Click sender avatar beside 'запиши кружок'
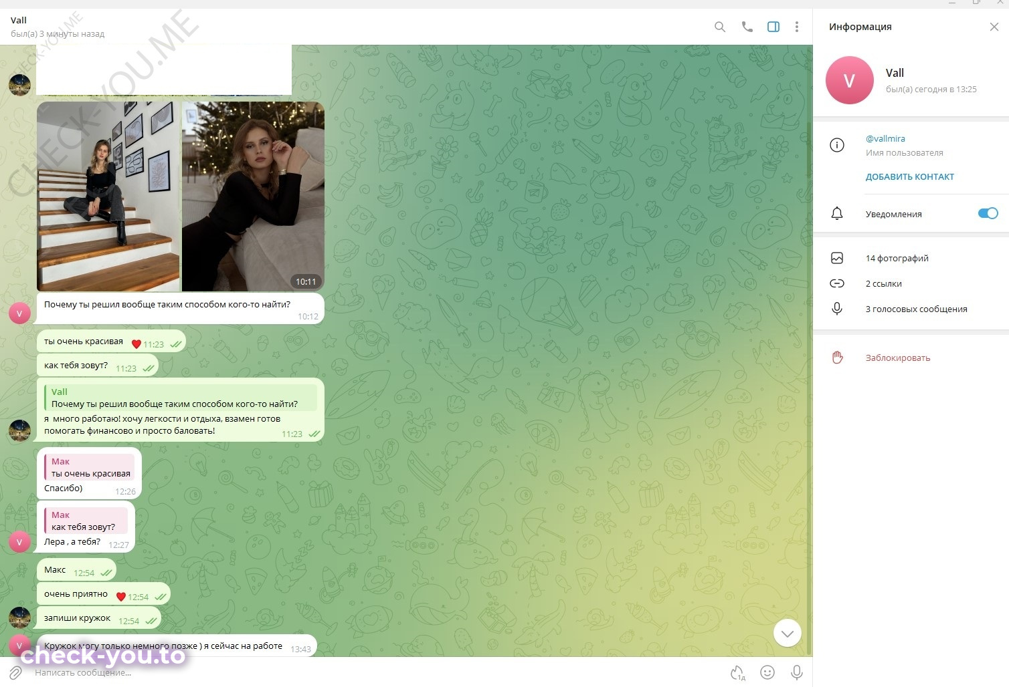Screen dimensions: 1009x687 click(19, 617)
